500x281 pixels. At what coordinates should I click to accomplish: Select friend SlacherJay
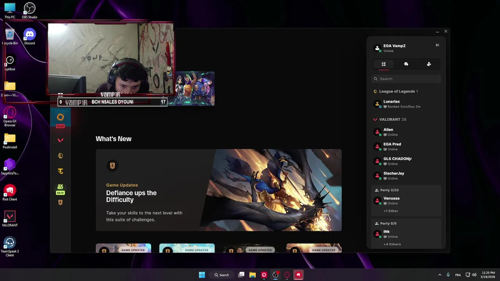406,176
